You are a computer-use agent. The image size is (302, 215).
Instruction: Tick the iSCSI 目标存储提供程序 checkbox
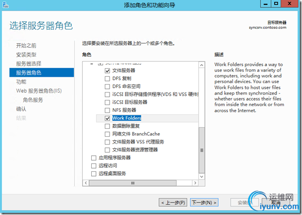[x=107, y=95]
